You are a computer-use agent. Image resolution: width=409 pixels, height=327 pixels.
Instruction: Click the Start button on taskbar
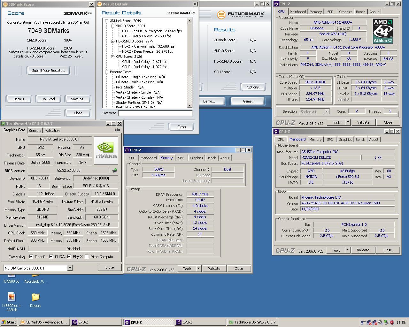[x=9, y=322]
